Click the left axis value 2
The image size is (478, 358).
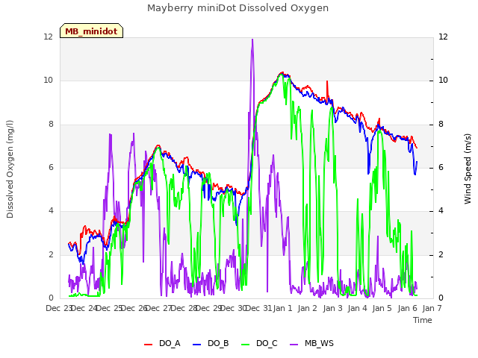51,254
